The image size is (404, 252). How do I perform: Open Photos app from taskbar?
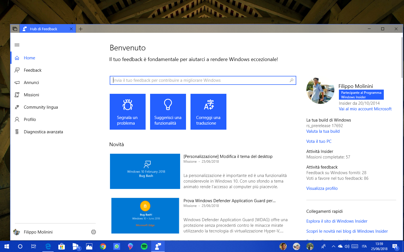pos(89,246)
